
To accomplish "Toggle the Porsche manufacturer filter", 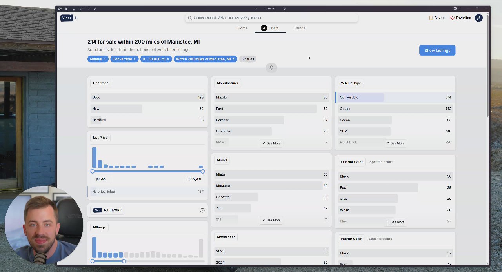I will pos(271,120).
